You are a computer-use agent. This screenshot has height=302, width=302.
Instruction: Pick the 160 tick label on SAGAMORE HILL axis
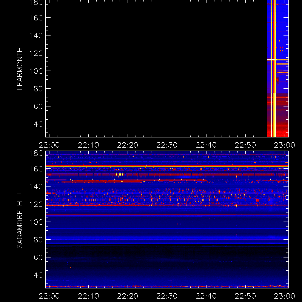coord(36,169)
